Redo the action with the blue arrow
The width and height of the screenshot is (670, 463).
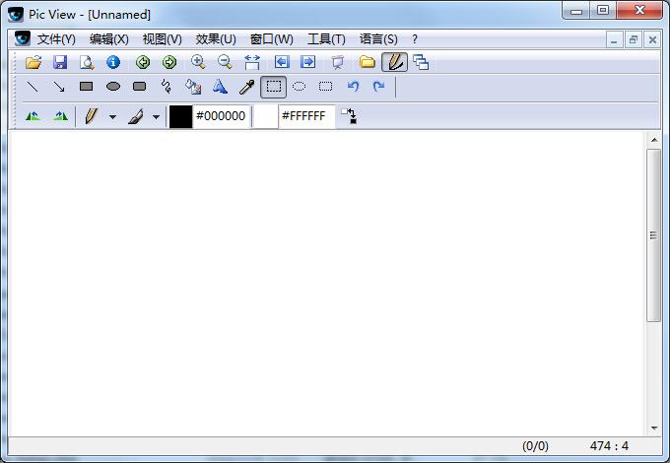pyautogui.click(x=378, y=87)
